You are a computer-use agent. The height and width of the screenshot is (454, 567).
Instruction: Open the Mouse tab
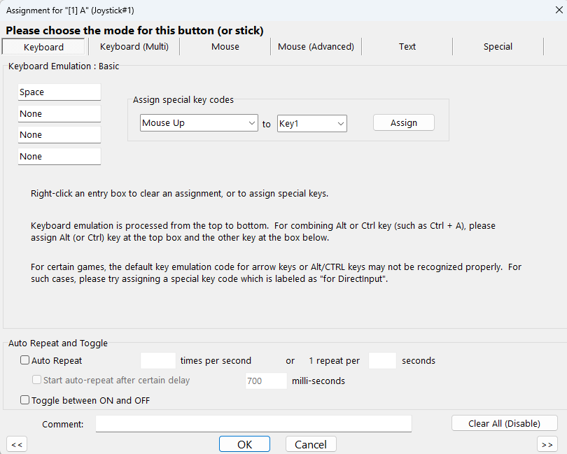(225, 47)
